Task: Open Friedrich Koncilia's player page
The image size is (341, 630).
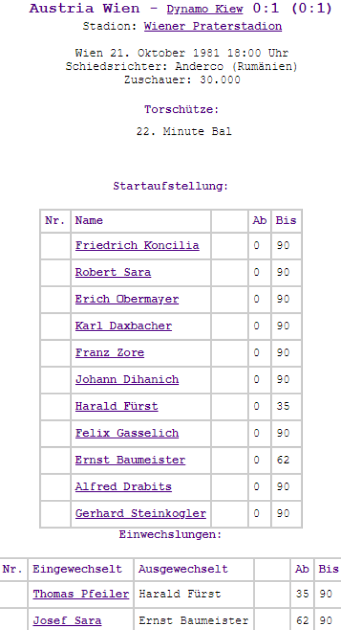Action: pyautogui.click(x=137, y=245)
